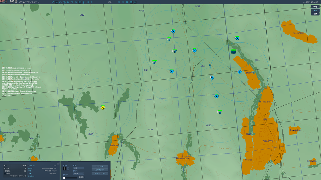This screenshot has width=321, height=180.
Task: Expand the unit info panel arrow
Action: 58,163
